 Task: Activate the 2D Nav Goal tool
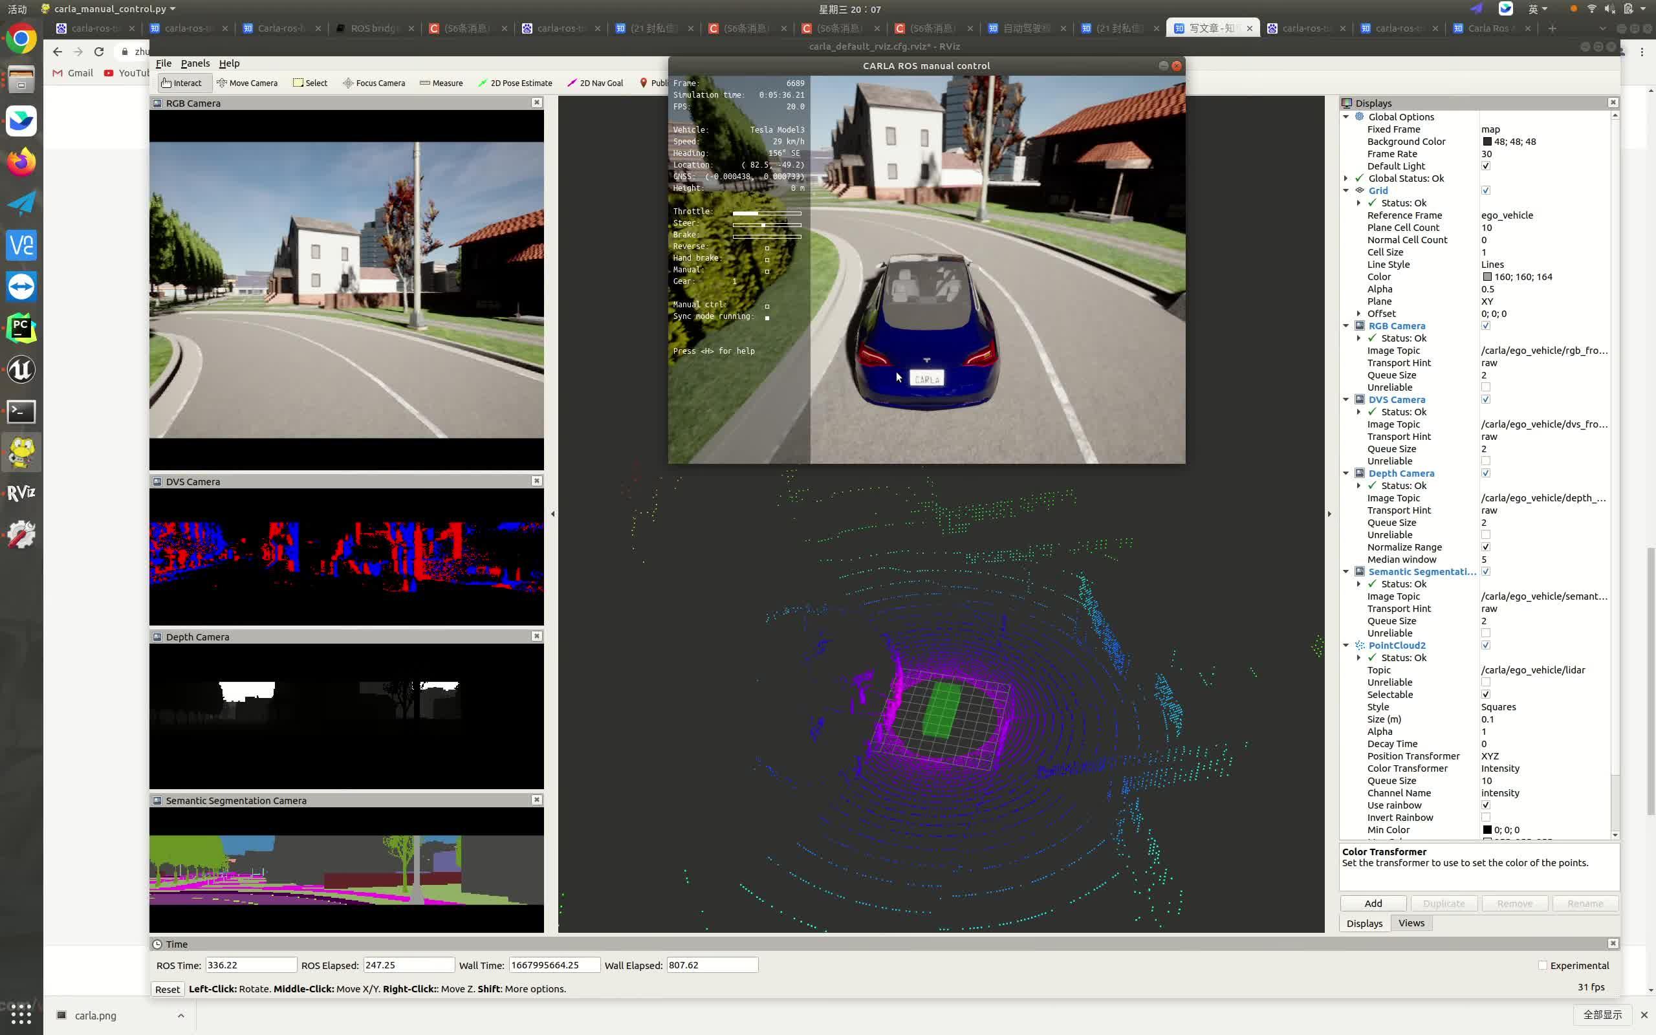coord(594,83)
